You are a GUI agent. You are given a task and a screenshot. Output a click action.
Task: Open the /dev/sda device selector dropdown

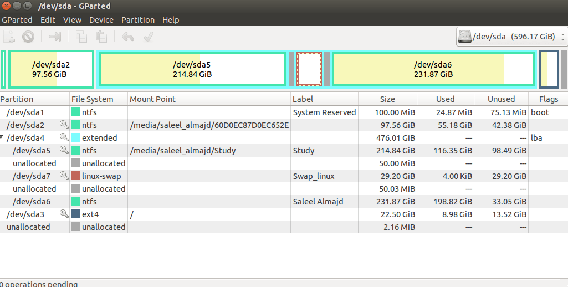(x=511, y=37)
